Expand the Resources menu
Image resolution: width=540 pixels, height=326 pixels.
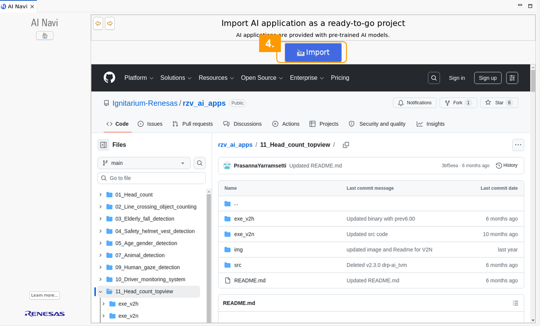[x=216, y=78]
